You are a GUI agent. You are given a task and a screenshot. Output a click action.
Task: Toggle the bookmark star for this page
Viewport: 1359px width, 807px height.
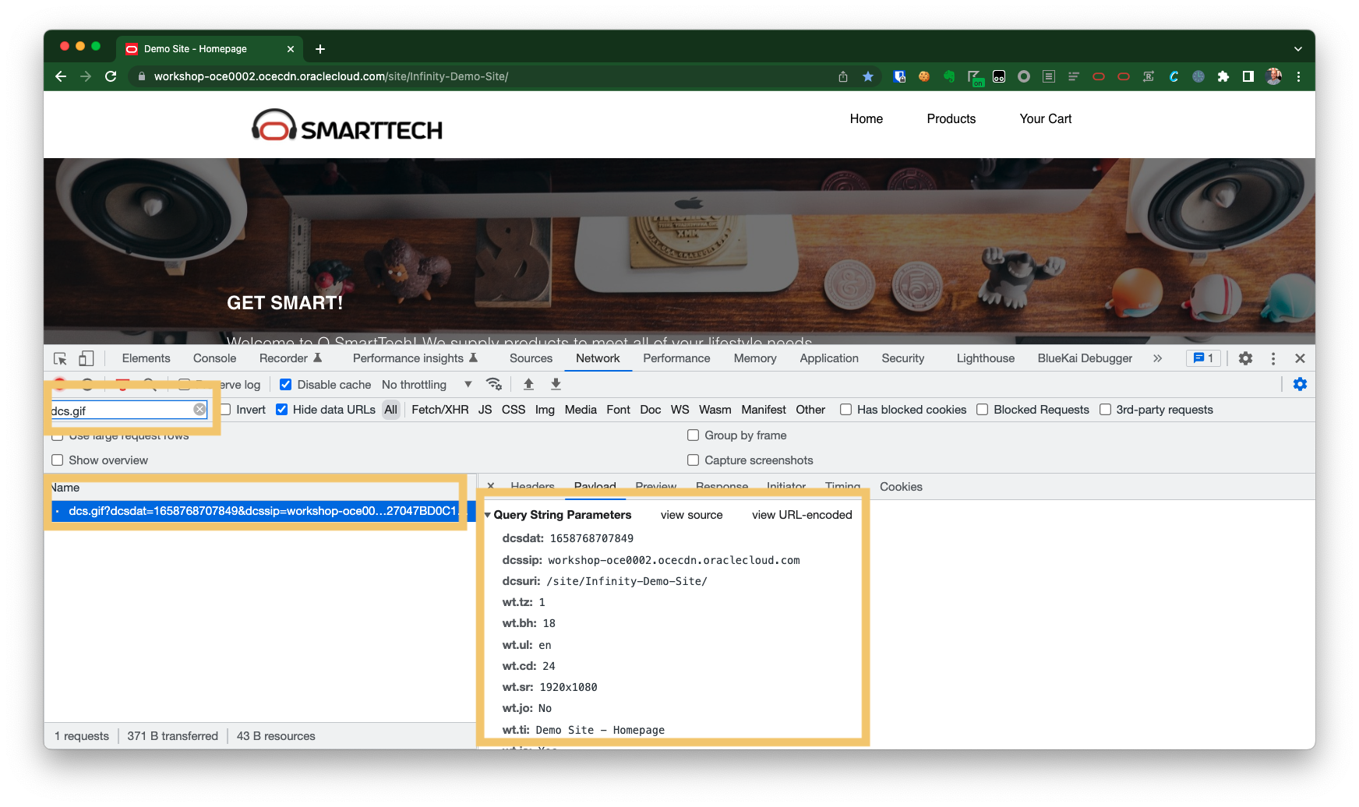[868, 76]
